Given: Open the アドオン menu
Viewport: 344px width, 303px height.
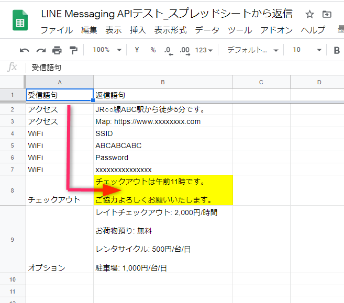Looking at the screenshot, I should click(x=276, y=30).
